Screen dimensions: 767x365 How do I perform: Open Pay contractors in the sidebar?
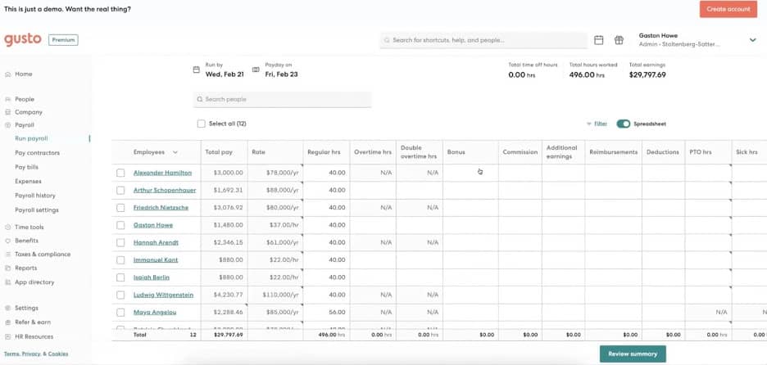37,153
